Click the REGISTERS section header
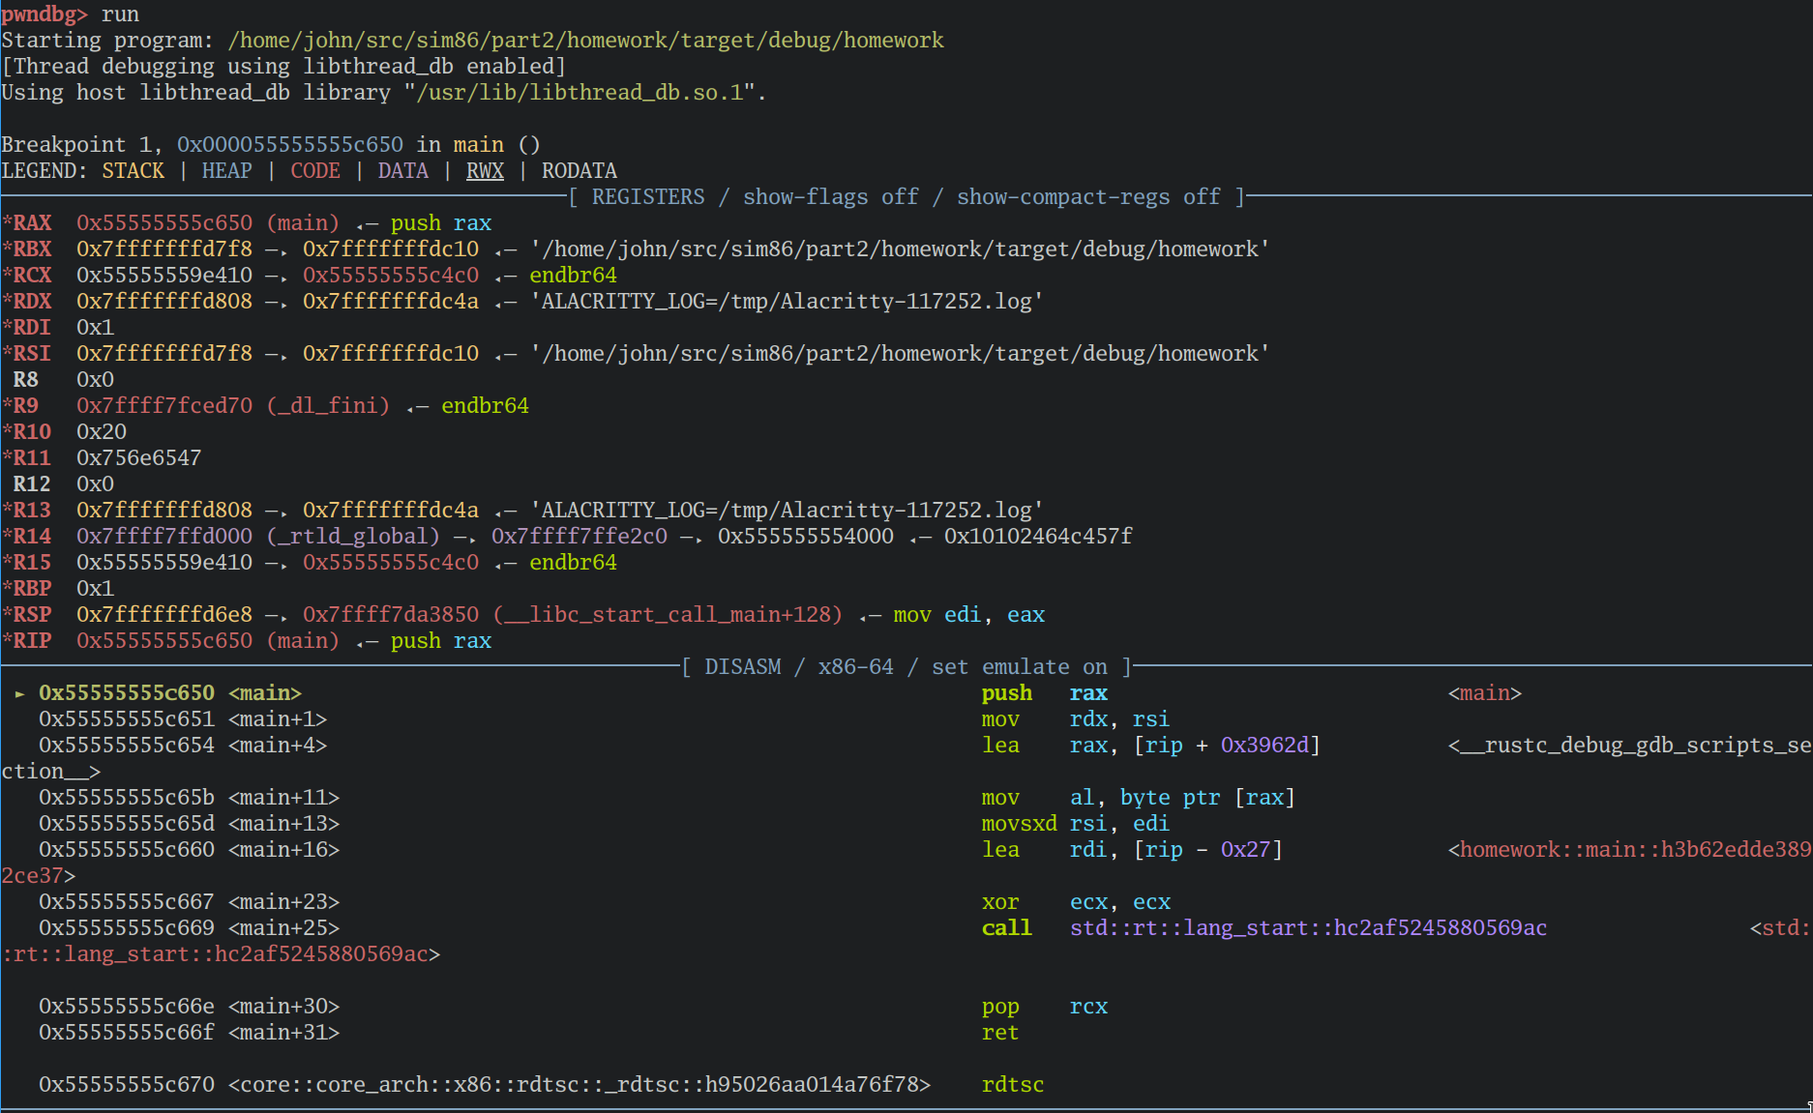The width and height of the screenshot is (1813, 1113). 648,196
